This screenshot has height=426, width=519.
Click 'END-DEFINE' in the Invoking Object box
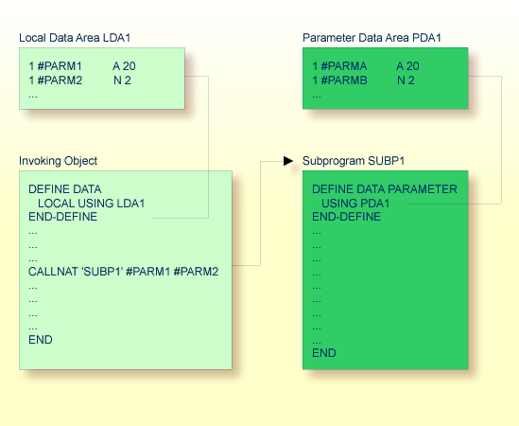(63, 217)
